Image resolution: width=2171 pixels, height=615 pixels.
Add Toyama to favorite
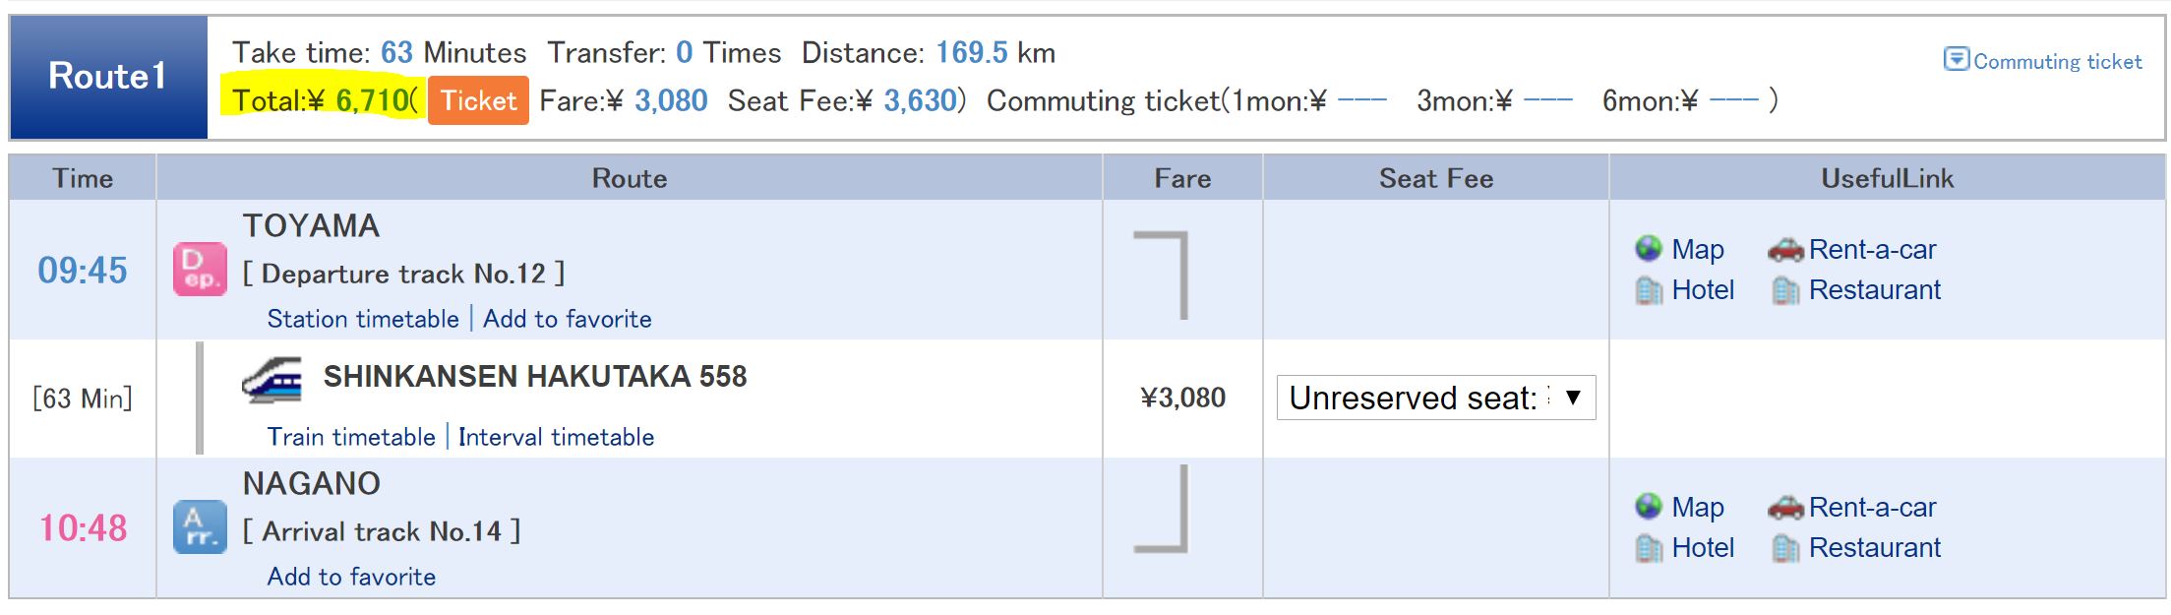[x=567, y=319]
